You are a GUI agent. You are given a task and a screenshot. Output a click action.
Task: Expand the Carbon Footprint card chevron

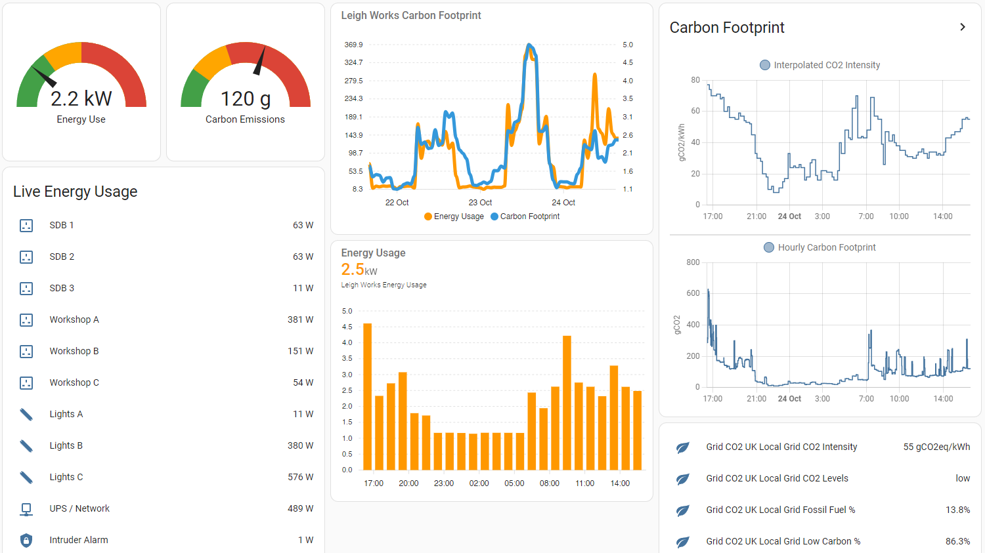point(963,27)
